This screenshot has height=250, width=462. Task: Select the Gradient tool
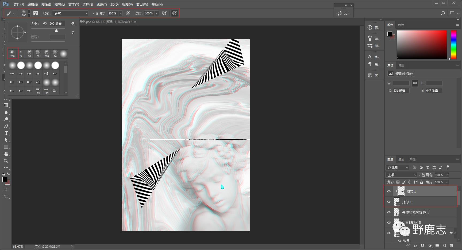coord(6,105)
